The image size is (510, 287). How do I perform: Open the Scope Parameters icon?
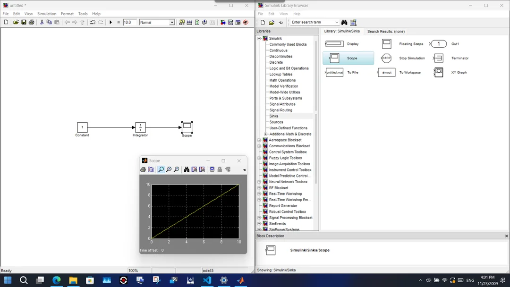151,169
